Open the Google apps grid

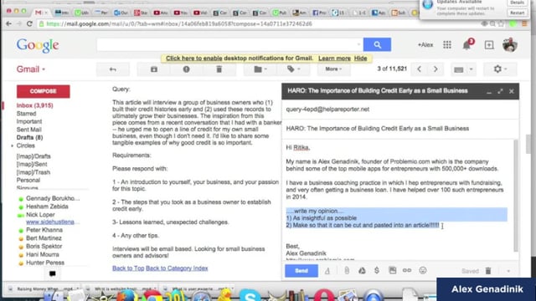click(447, 44)
